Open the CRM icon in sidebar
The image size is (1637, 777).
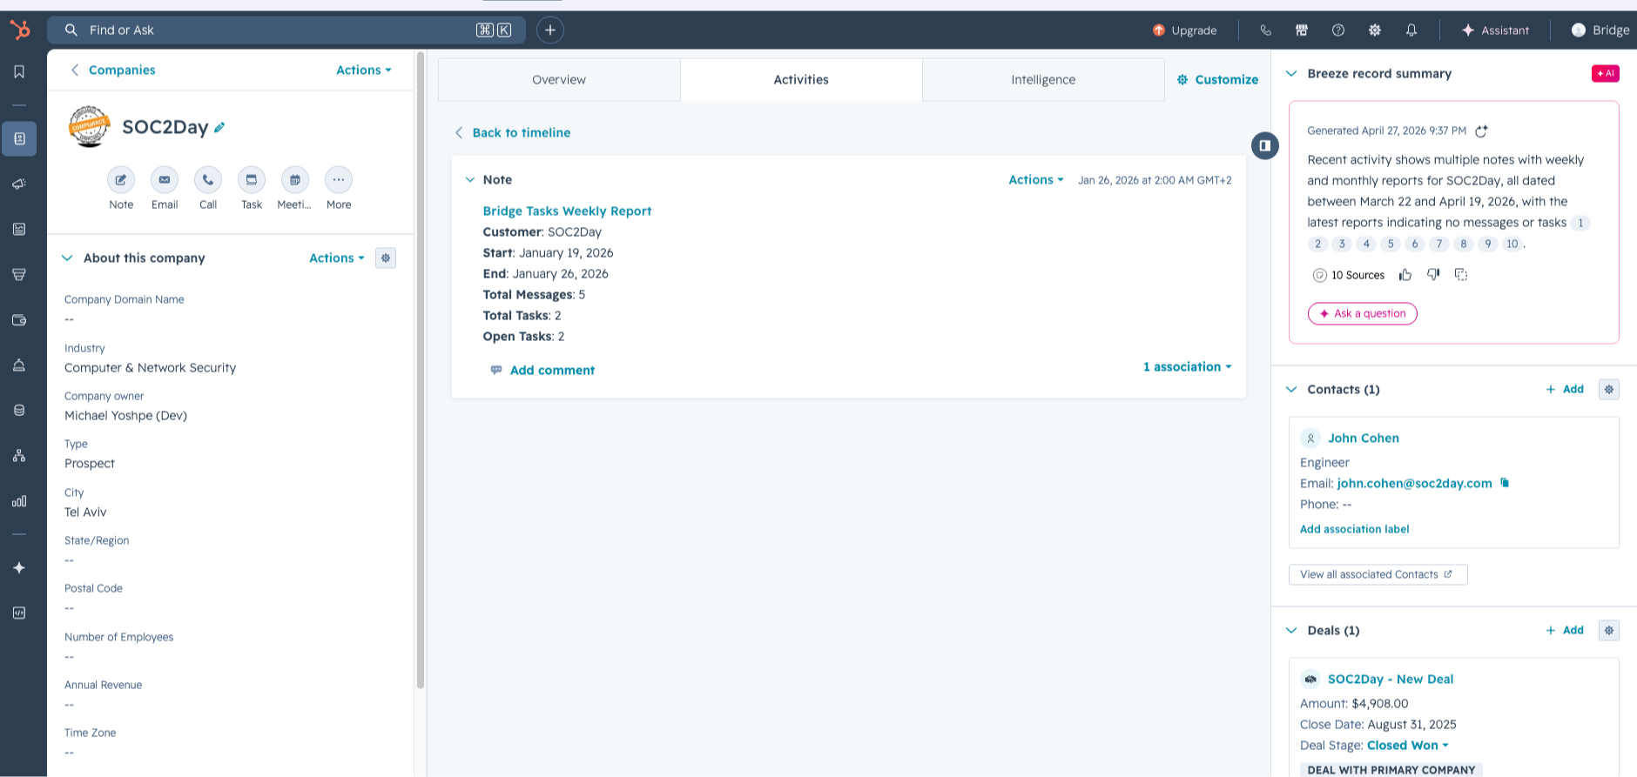coord(19,138)
